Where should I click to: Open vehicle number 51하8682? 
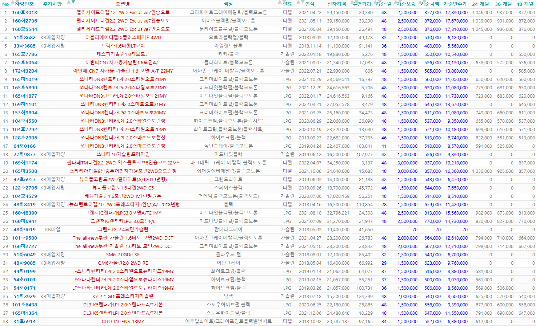[x=25, y=37]
